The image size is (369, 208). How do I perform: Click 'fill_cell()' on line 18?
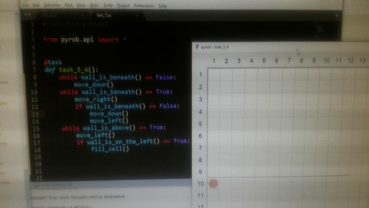point(110,149)
